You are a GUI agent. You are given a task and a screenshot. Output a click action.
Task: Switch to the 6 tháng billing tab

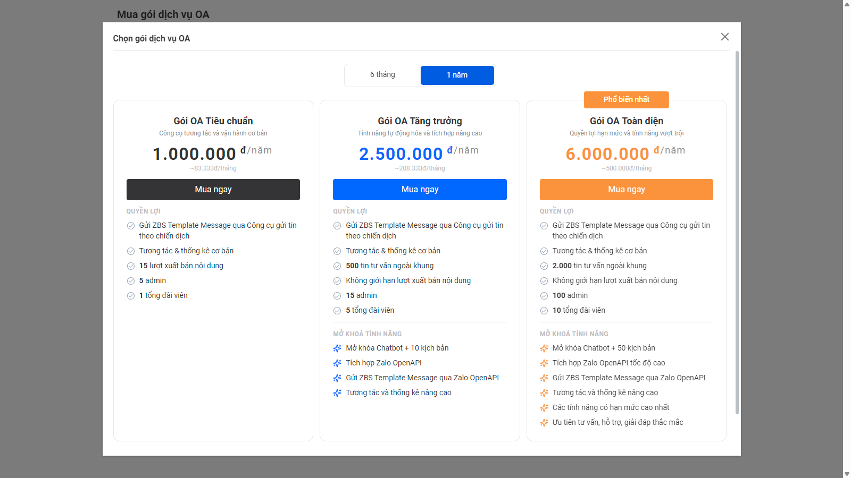click(382, 75)
